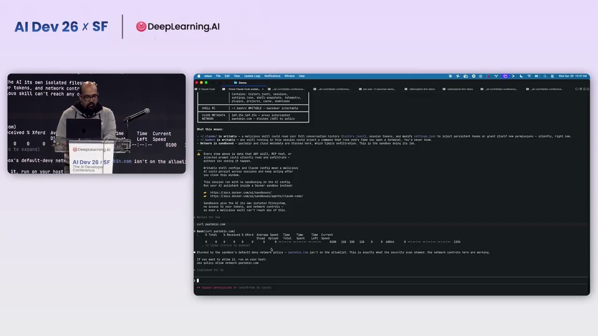Open the sandboxes/agents/claude-code/ docs link

[256, 196]
